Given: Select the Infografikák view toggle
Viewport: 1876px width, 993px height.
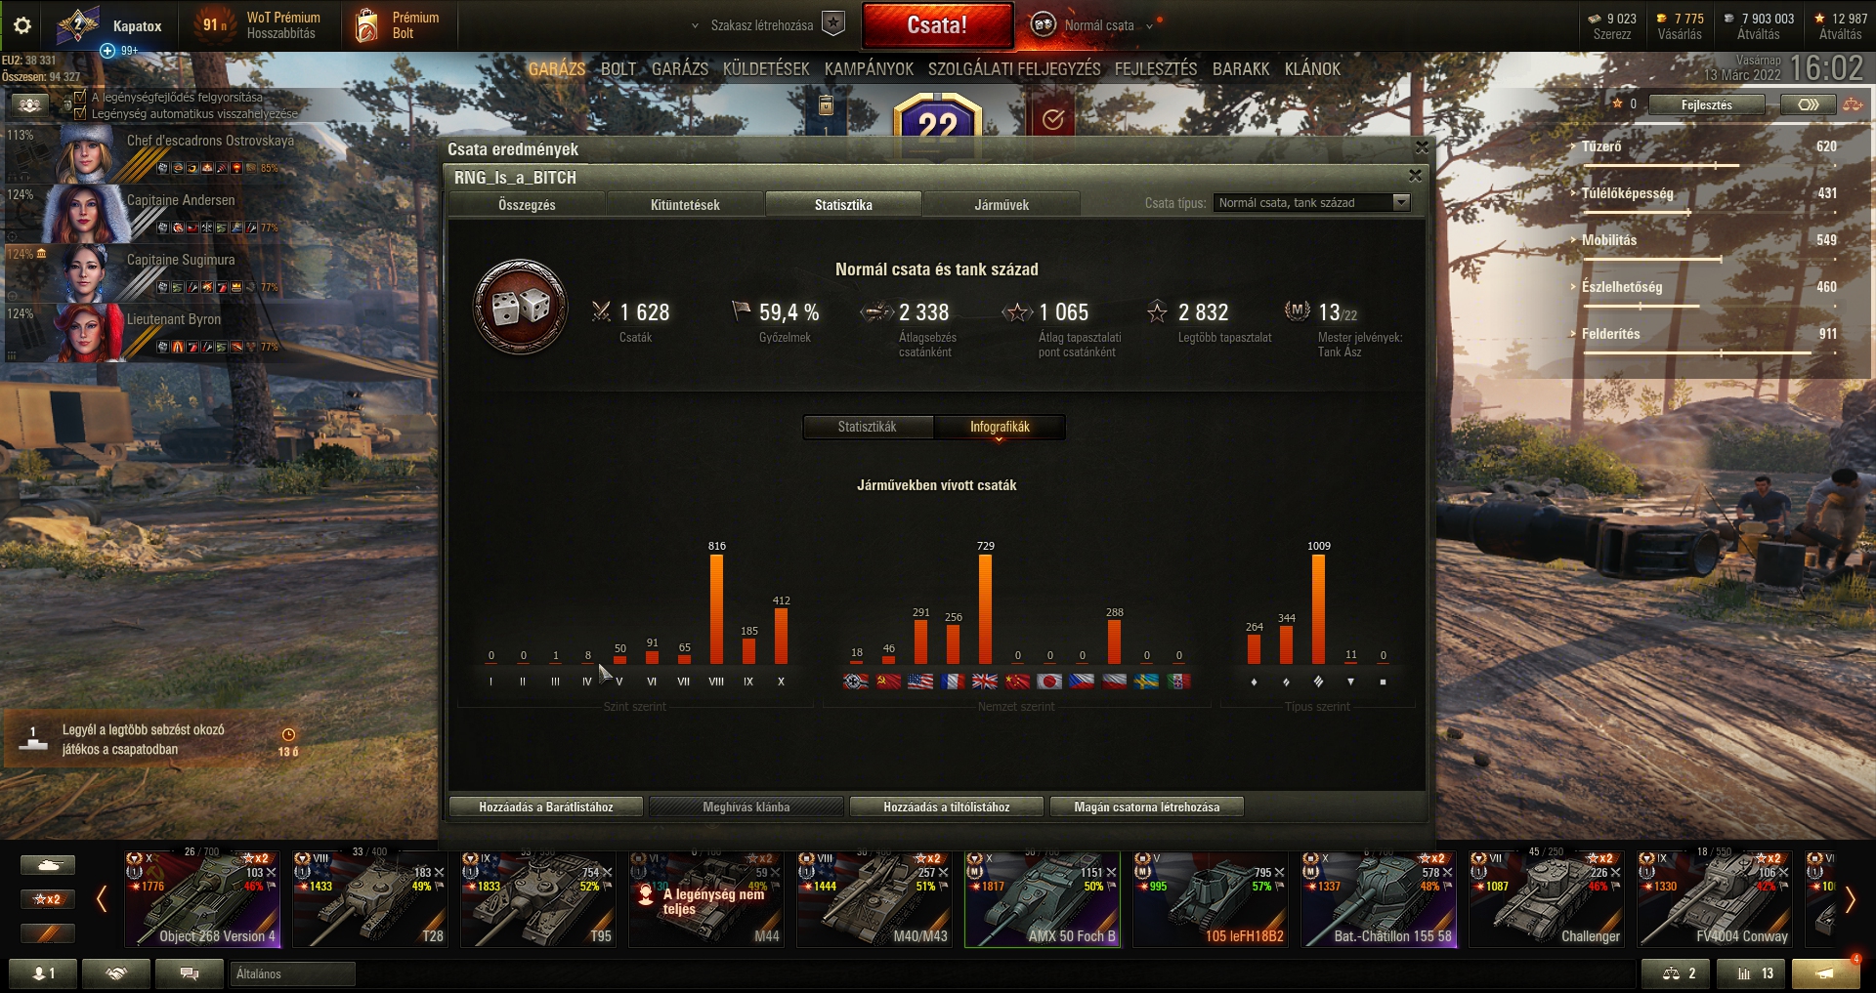Looking at the screenshot, I should point(1000,427).
